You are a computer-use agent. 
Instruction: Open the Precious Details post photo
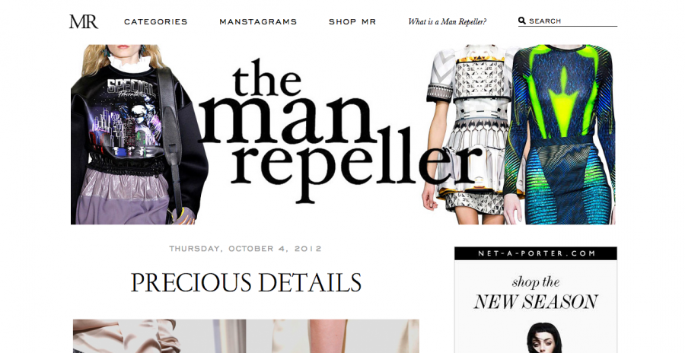246,336
